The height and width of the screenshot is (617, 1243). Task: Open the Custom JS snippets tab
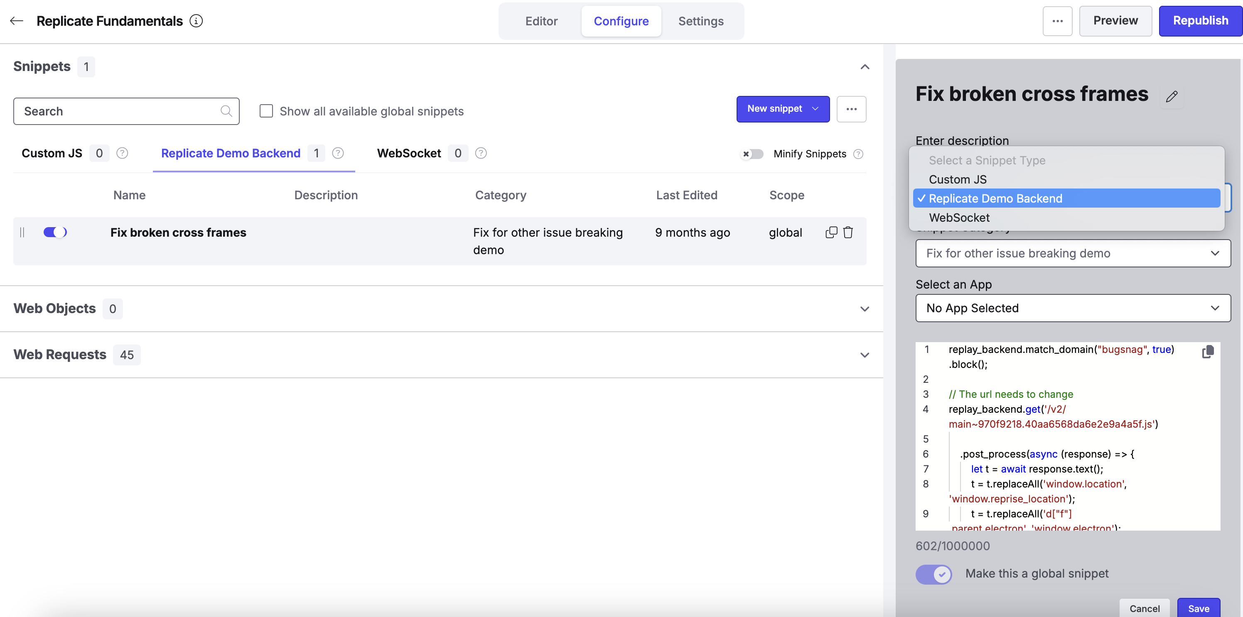(x=52, y=153)
